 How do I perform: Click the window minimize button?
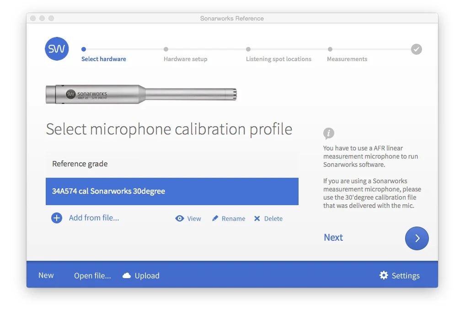click(42, 18)
